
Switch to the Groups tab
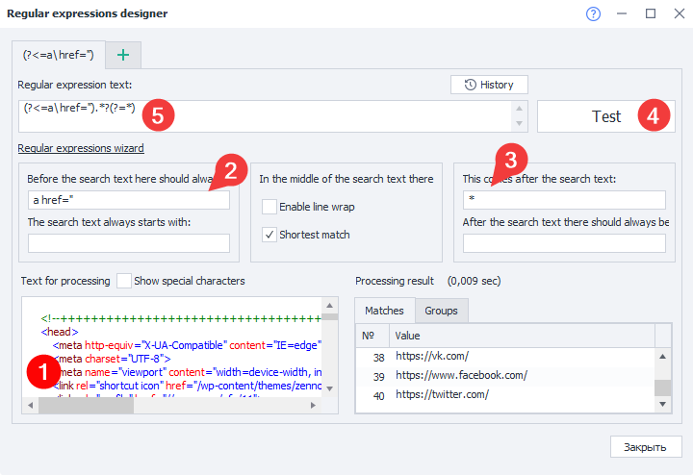[x=441, y=311]
